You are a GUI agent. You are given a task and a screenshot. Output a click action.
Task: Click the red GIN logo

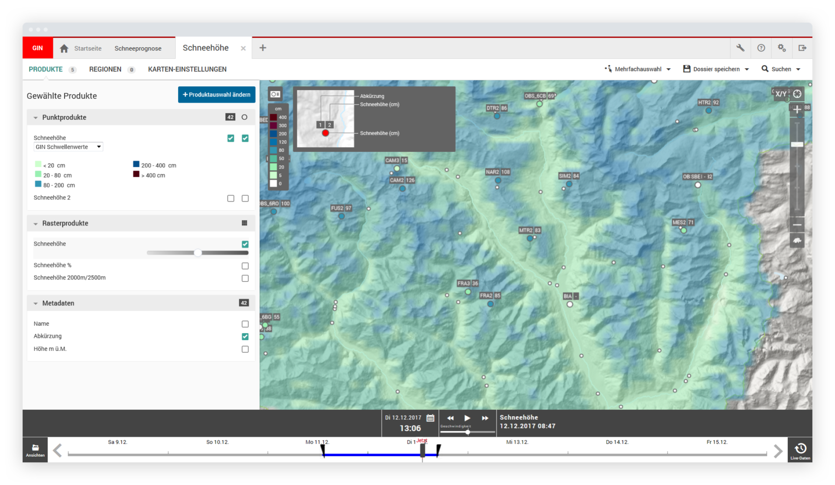point(38,48)
